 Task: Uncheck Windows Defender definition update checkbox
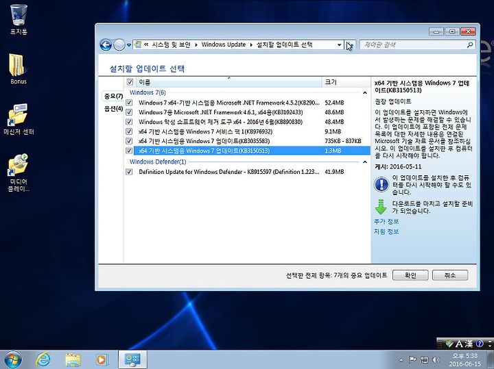[129, 172]
